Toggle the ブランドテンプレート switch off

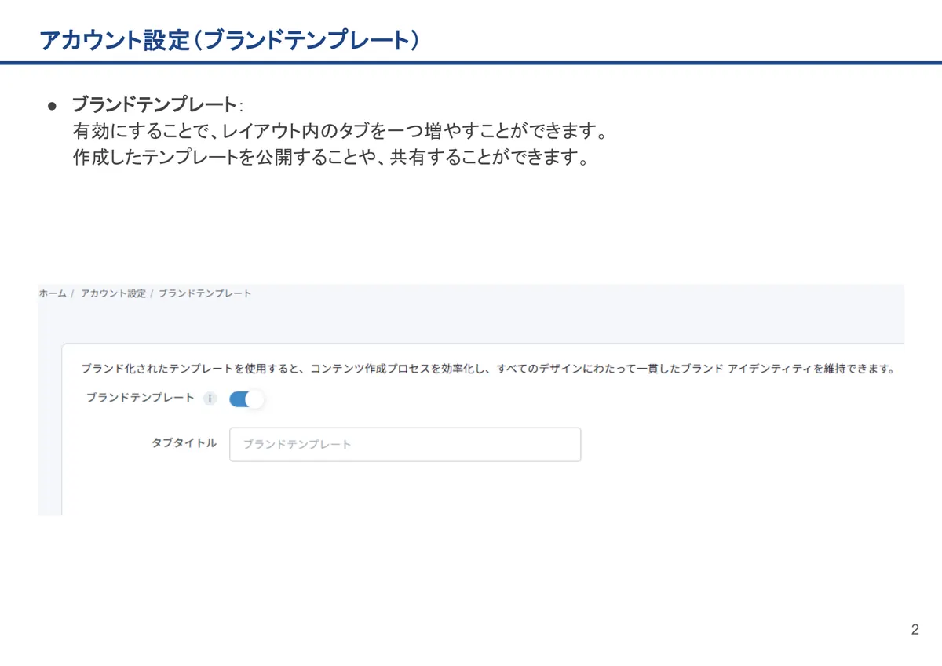(x=246, y=399)
